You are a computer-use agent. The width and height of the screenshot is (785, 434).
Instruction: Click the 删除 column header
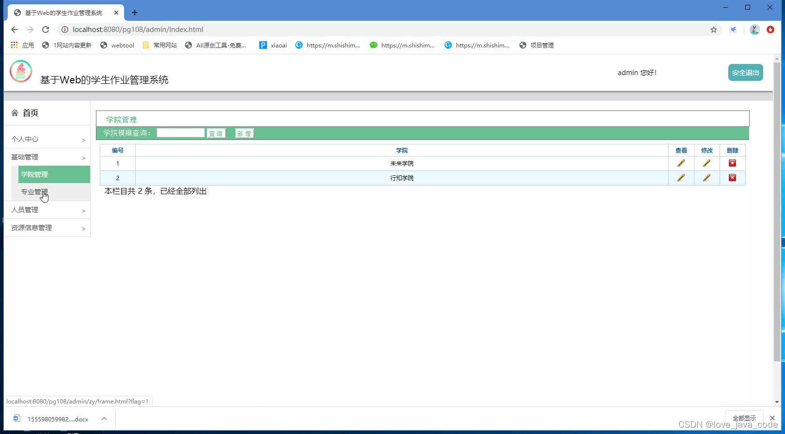click(733, 150)
